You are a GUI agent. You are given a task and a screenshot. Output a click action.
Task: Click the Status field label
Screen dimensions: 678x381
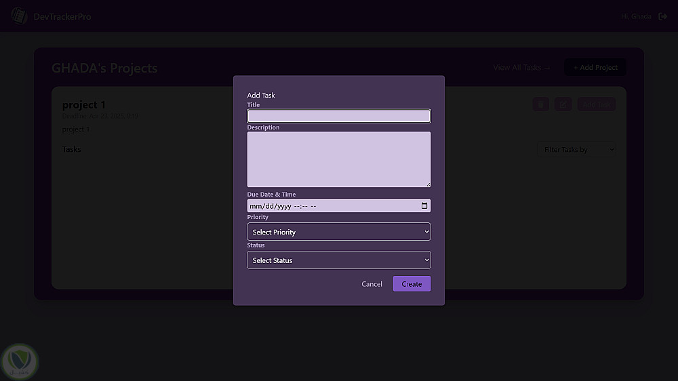(256, 245)
